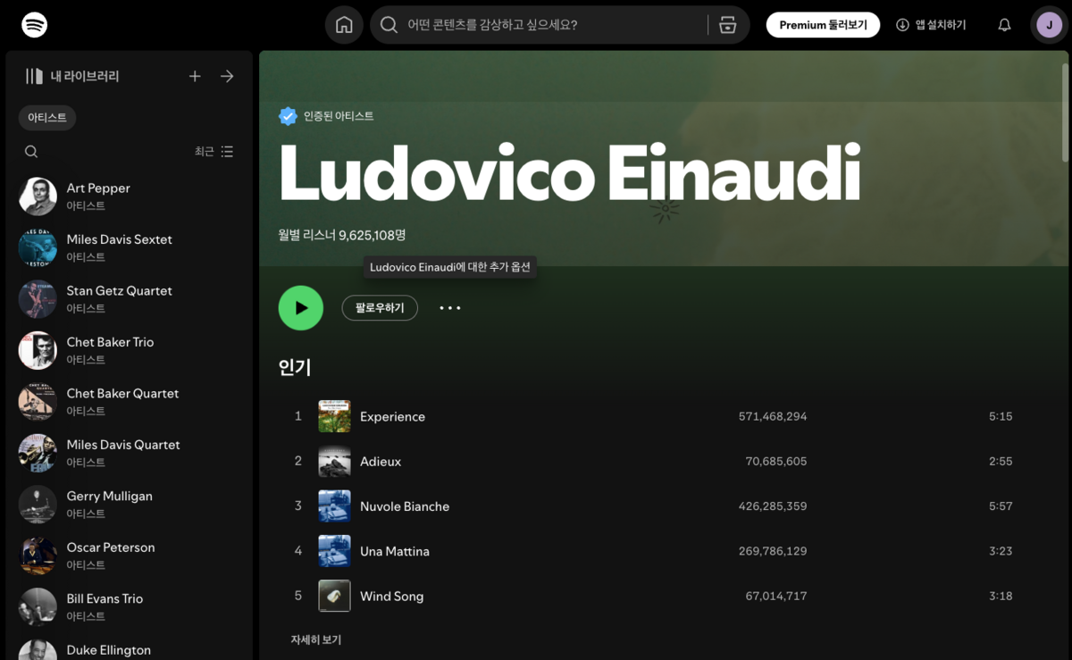Click 앱 설치하기 link
This screenshot has height=660, width=1072.
point(931,25)
